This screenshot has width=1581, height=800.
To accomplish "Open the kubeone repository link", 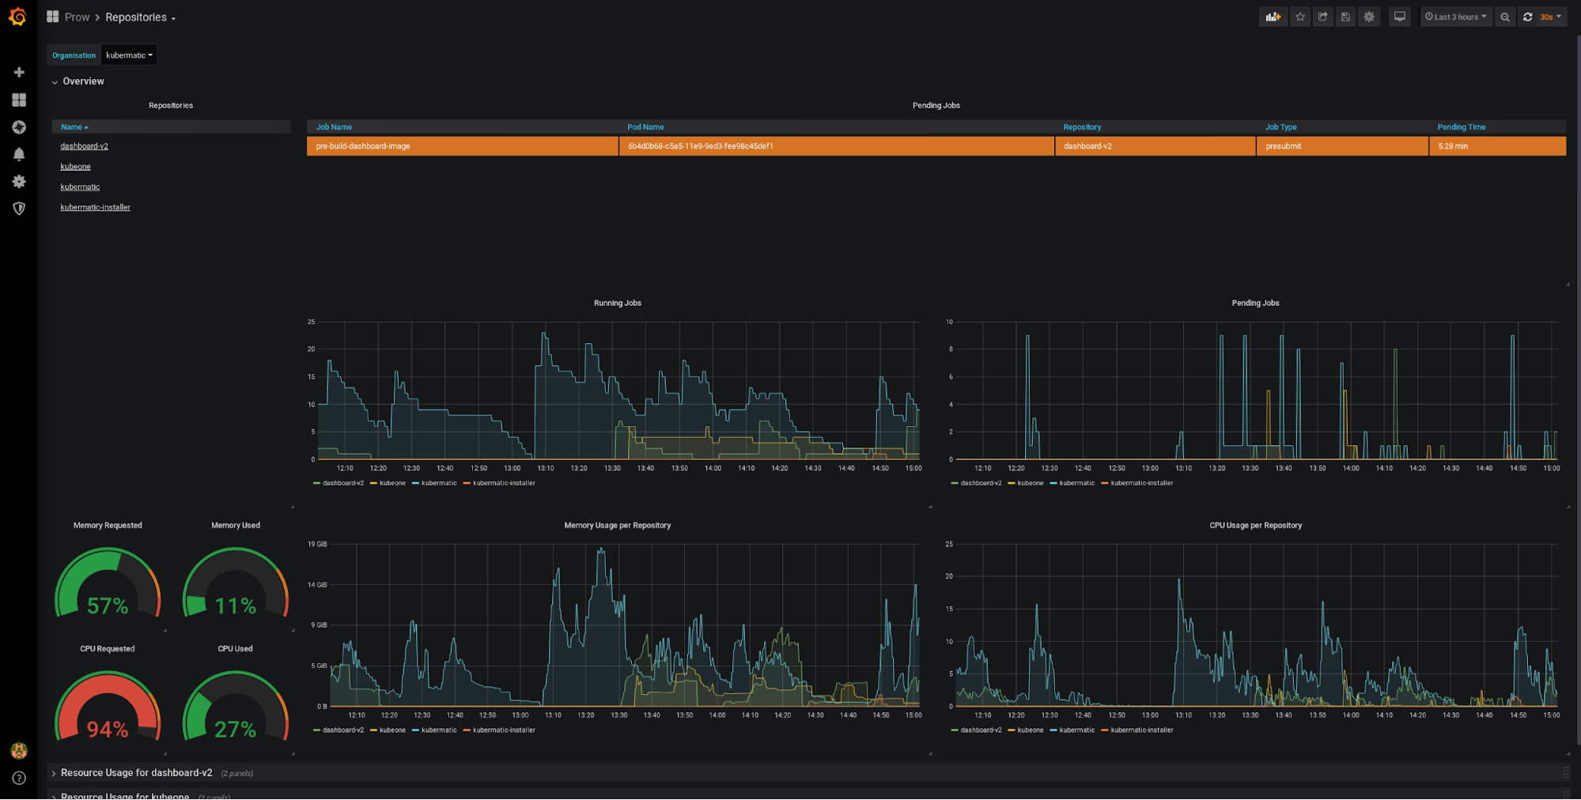I will 75,166.
